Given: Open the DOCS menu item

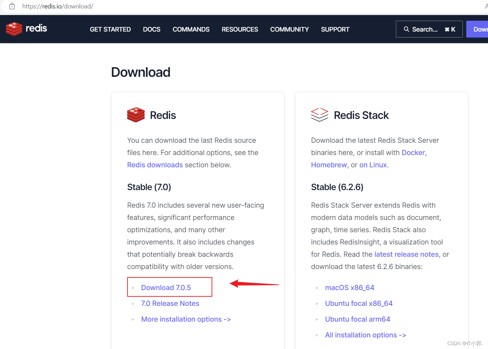Looking at the screenshot, I should pyautogui.click(x=152, y=29).
